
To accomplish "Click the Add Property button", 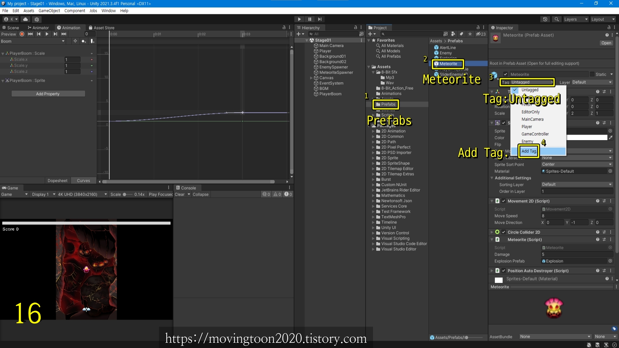I will click(48, 94).
